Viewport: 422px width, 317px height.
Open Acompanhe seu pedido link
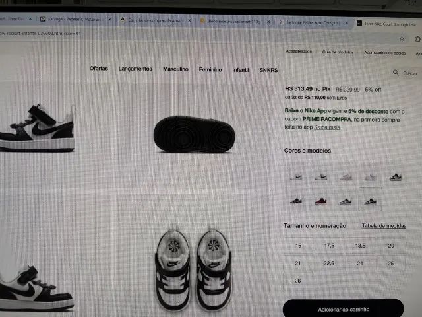(385, 53)
